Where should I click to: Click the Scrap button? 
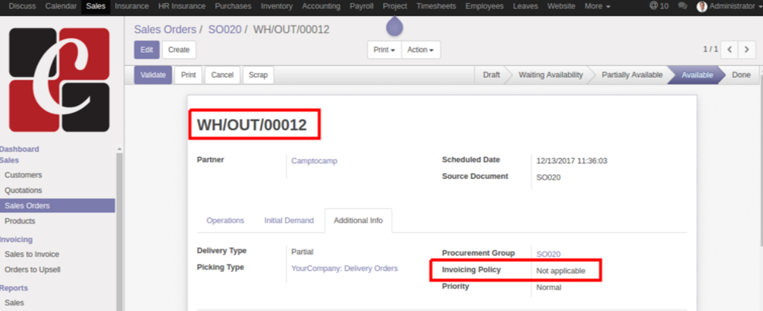coord(258,75)
